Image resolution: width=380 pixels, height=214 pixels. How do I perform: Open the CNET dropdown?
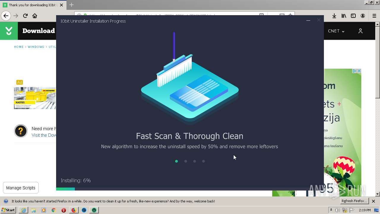click(x=336, y=31)
